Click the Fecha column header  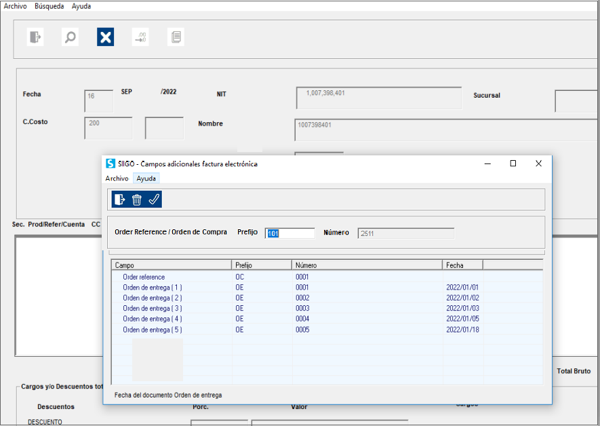click(x=462, y=265)
